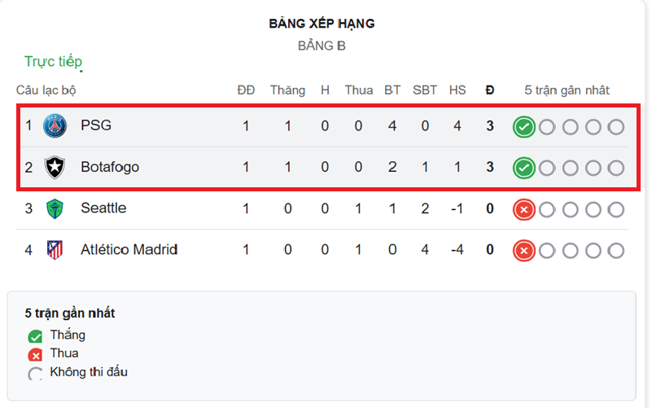
Task: Open the Trực tiếp live tab
Action: point(53,62)
